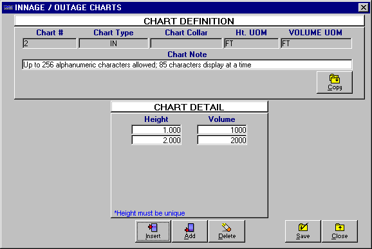Close the Innage/Outage Charts window
This screenshot has width=372, height=249.
(363, 8)
